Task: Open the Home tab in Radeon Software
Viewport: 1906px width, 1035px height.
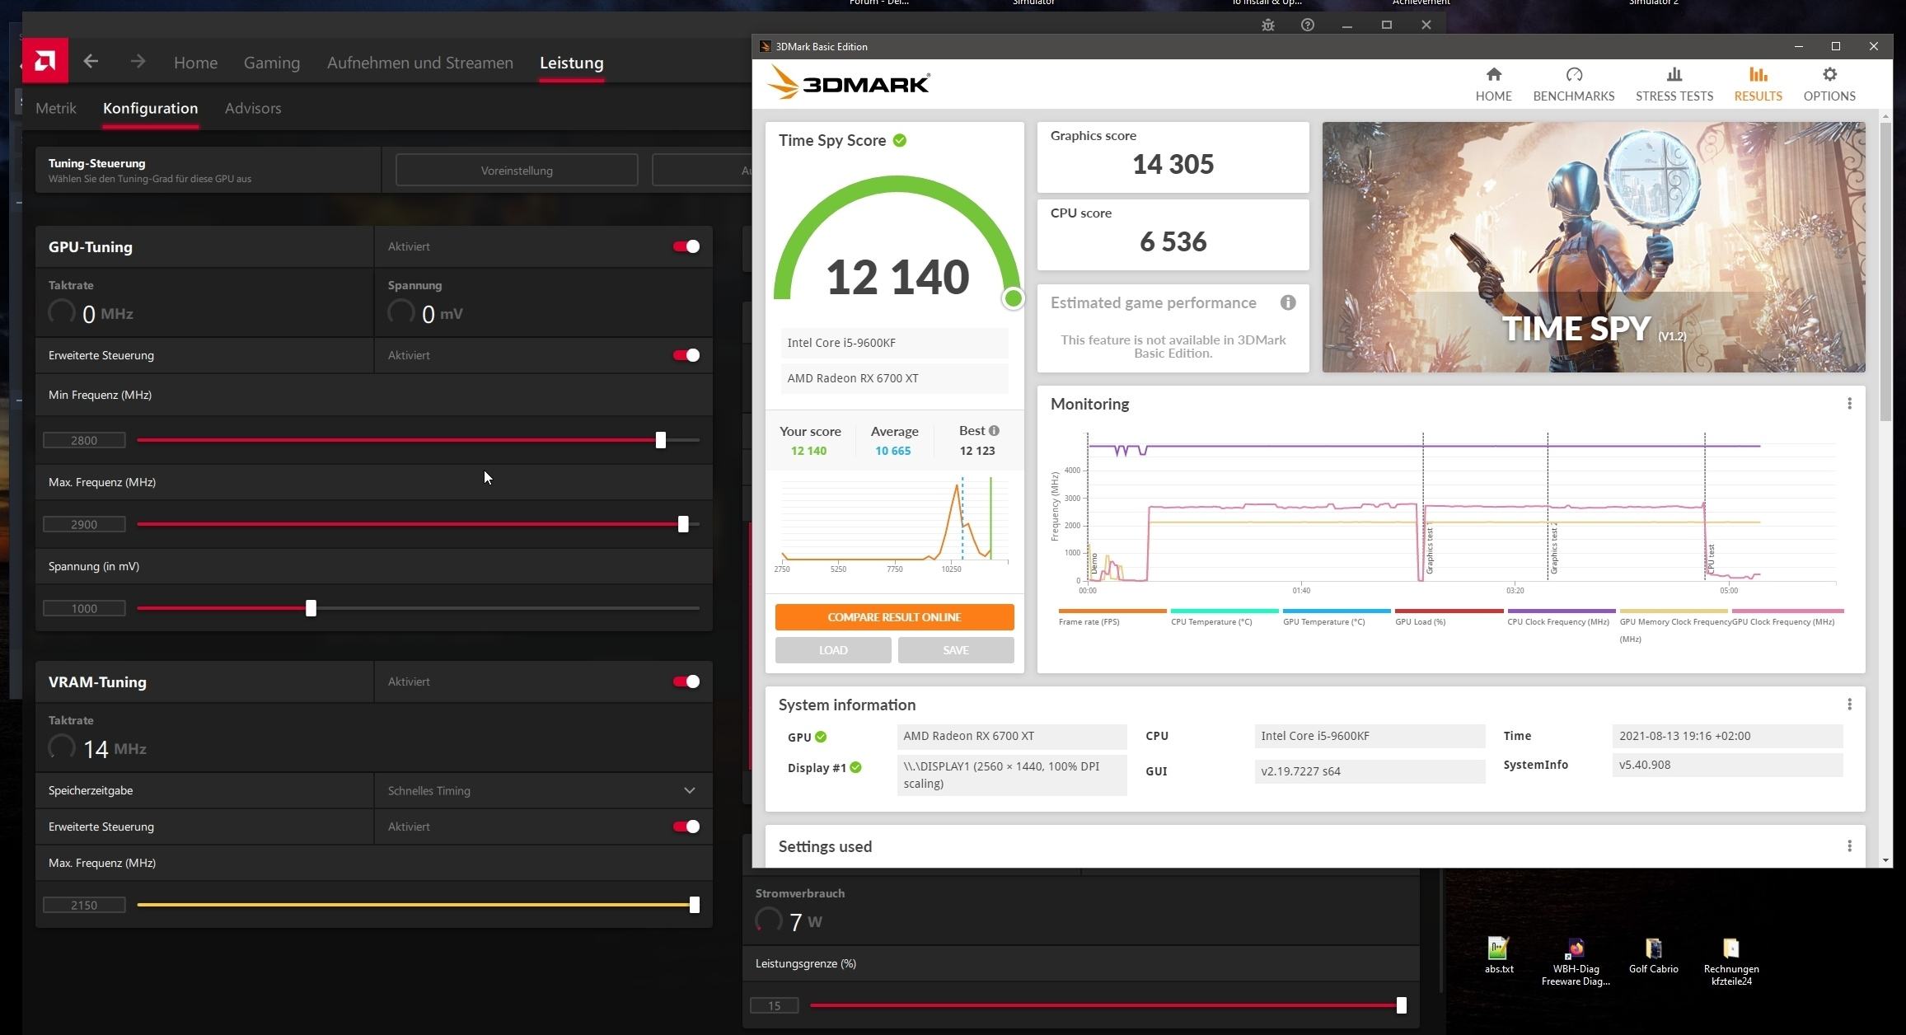Action: (195, 63)
